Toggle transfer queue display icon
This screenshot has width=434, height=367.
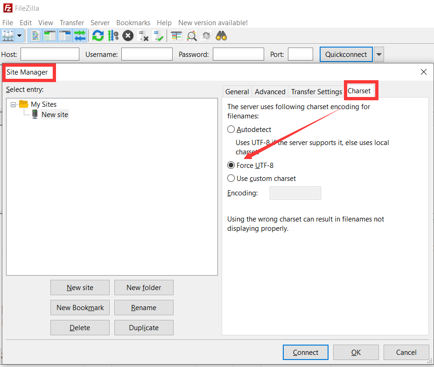[x=80, y=36]
